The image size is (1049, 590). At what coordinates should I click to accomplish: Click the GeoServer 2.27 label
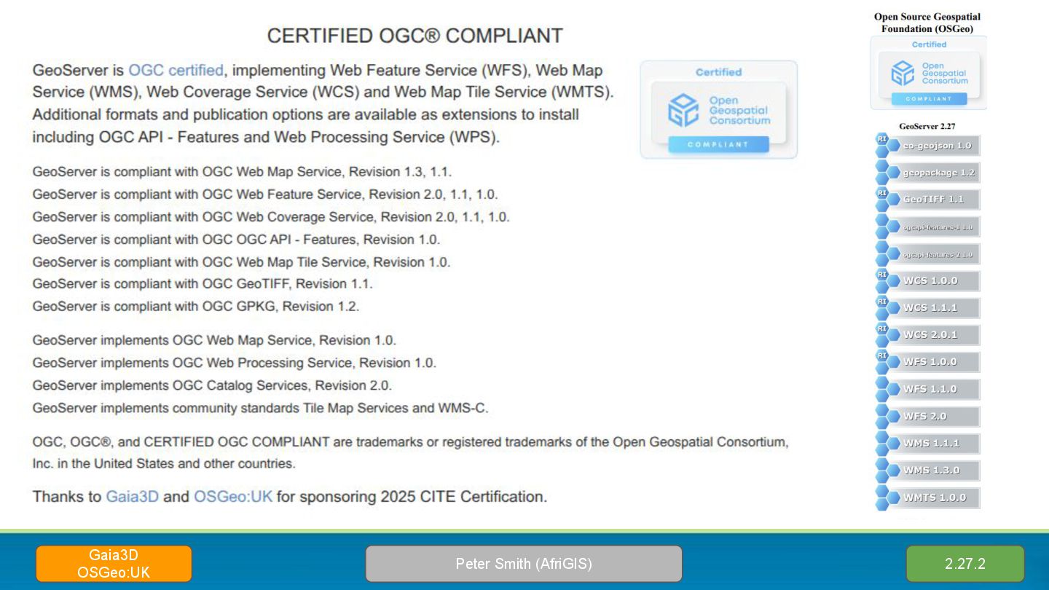[x=927, y=126]
